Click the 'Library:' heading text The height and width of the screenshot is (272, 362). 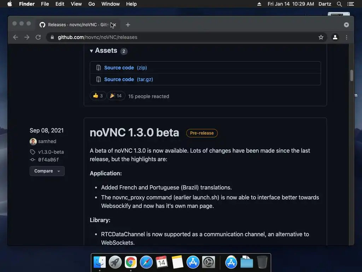pyautogui.click(x=100, y=220)
